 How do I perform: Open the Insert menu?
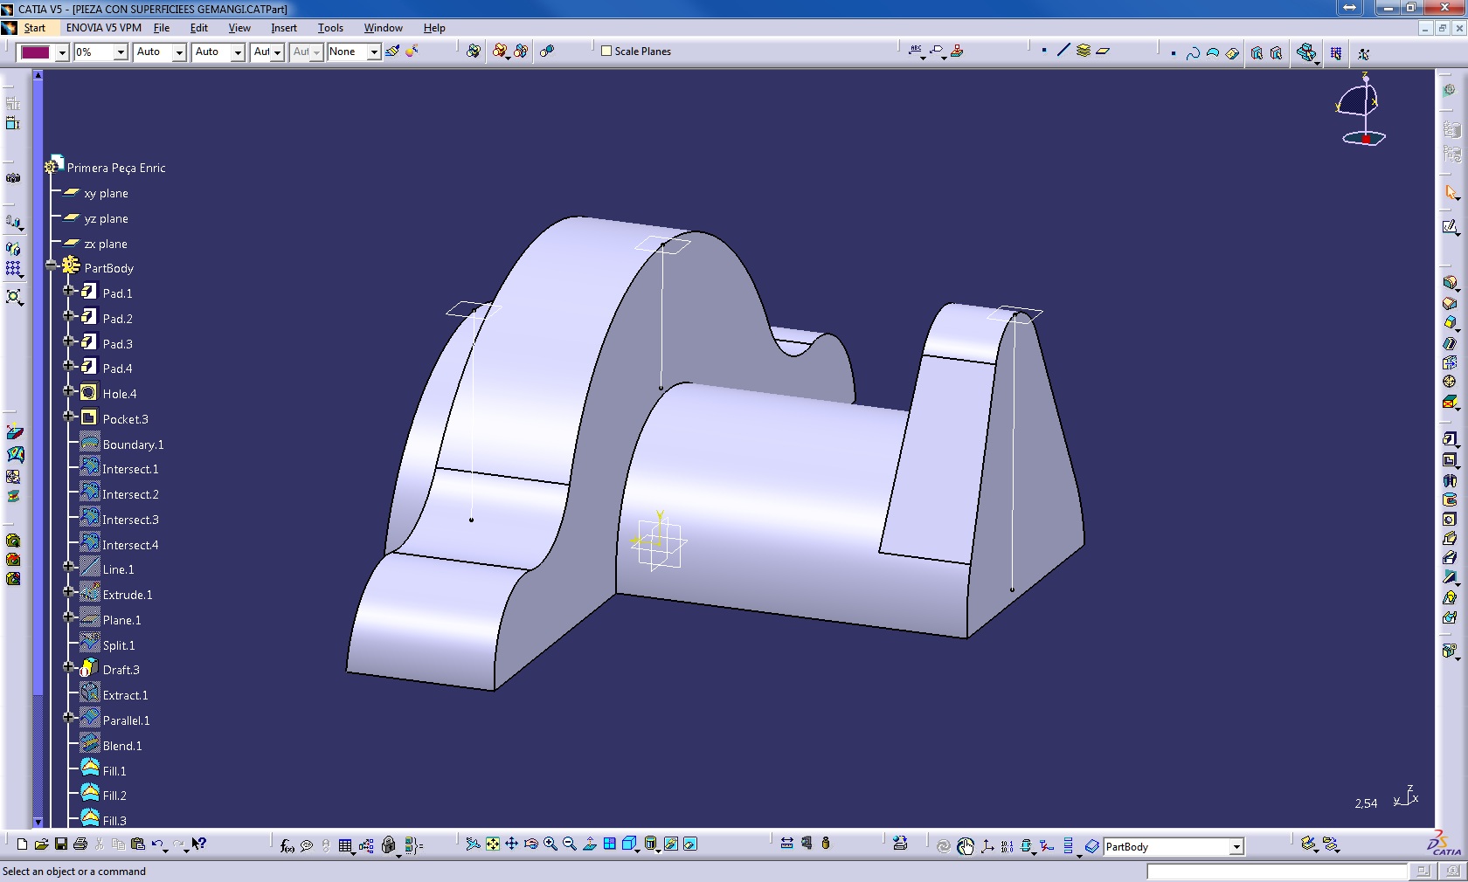click(284, 28)
